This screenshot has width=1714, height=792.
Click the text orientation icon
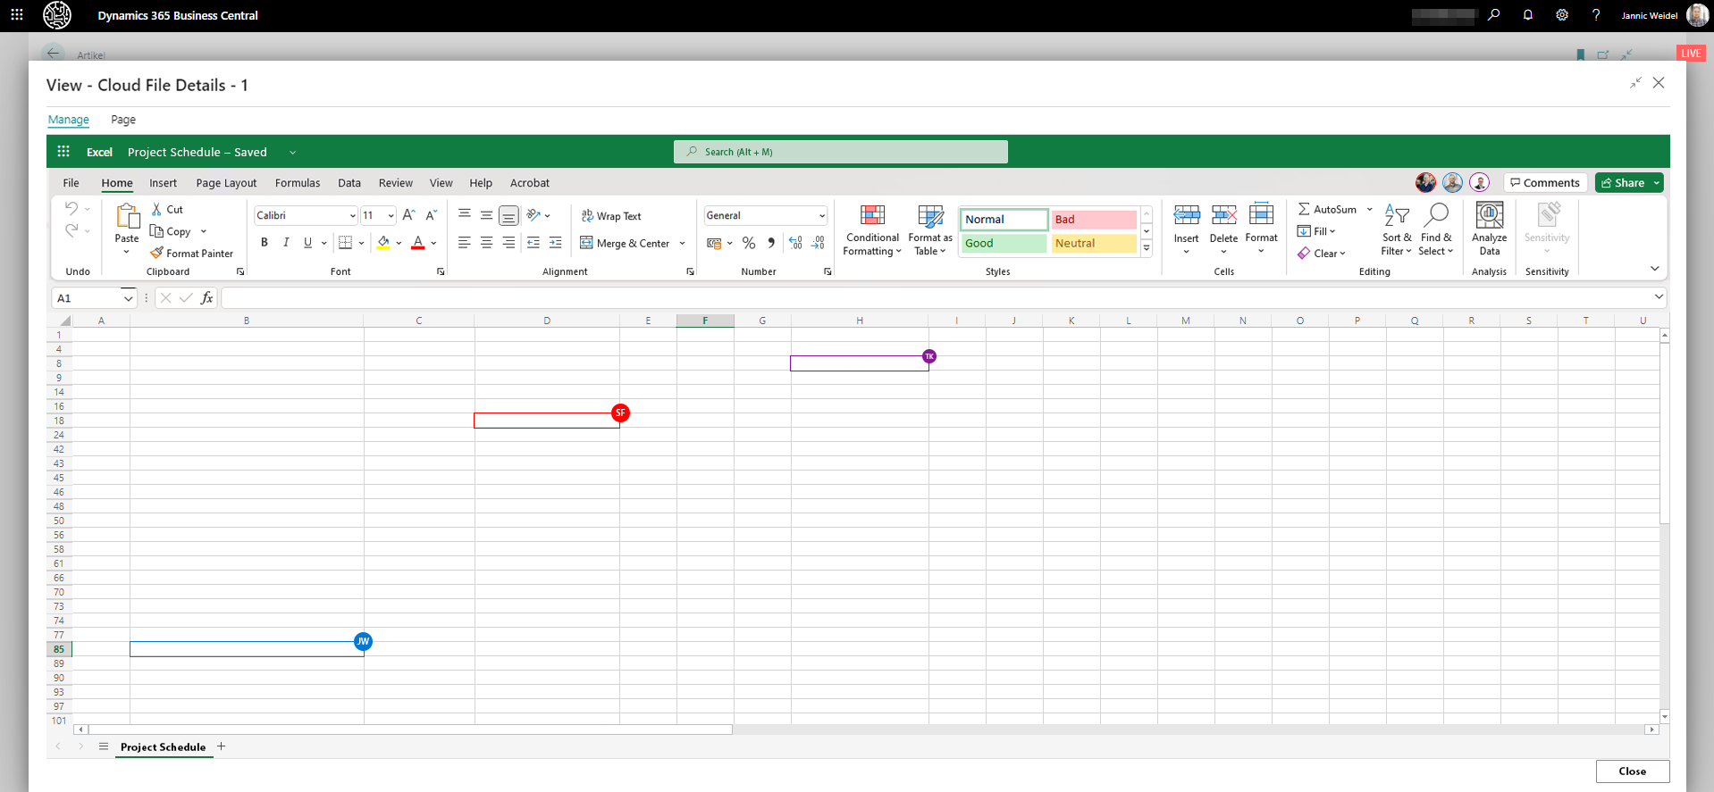coord(534,215)
